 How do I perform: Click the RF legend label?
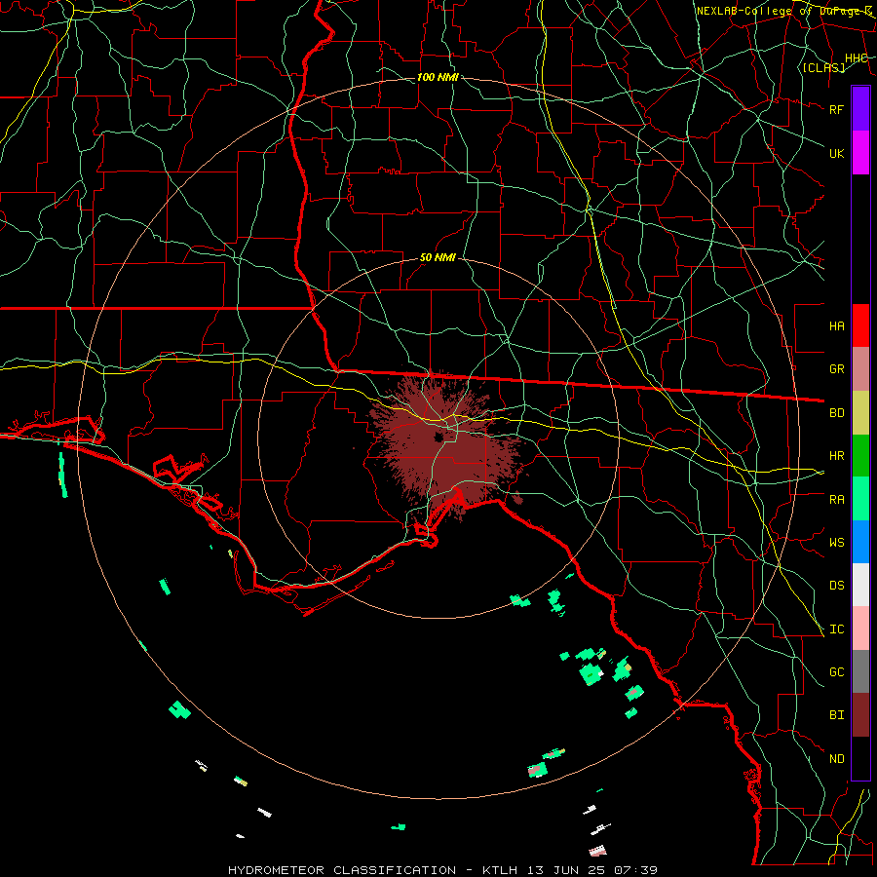click(836, 109)
